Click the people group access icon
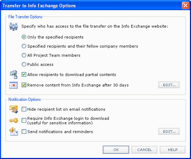The width and height of the screenshot is (191, 159). (14, 27)
